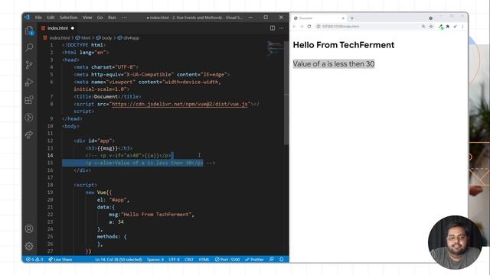Viewport: 490px width, 275px height.
Task: Open the Live Share activity bar icon
Action: pyautogui.click(x=29, y=134)
